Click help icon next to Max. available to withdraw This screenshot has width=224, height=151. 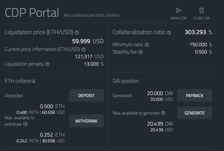pyautogui.click(x=25, y=124)
